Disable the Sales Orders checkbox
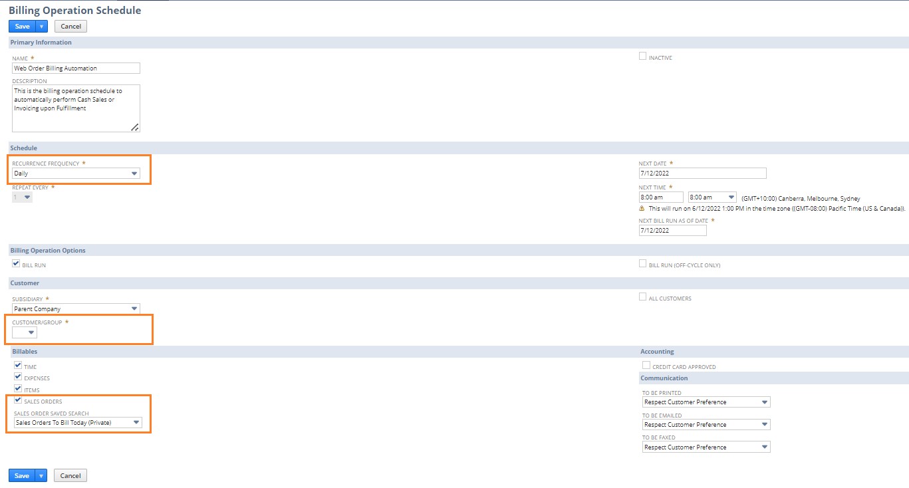The image size is (909, 488). coord(17,399)
